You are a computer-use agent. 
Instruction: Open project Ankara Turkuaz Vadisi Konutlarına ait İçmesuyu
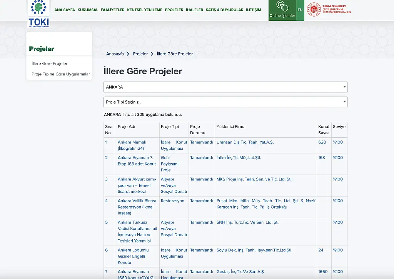(x=137, y=232)
